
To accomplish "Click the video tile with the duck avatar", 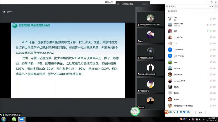I will point(150,19).
